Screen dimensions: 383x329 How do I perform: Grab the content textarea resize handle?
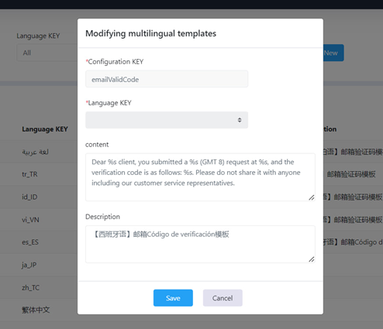click(x=312, y=197)
